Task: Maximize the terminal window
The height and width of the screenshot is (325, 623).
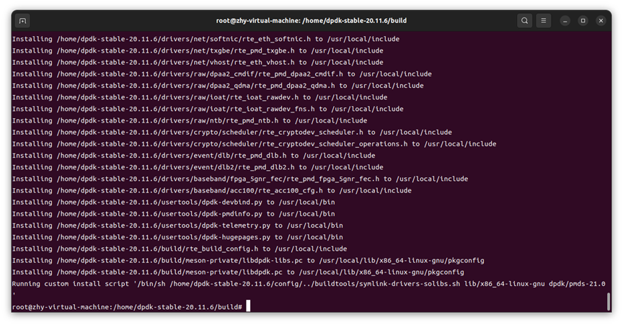Action: pos(583,21)
